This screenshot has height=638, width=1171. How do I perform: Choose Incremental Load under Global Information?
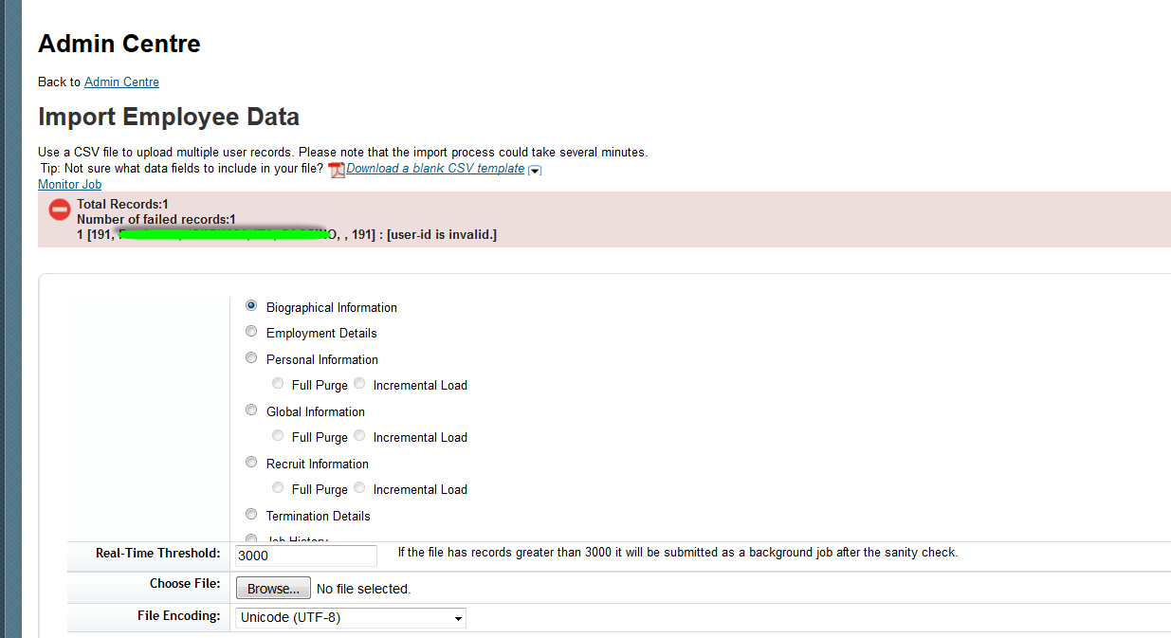(x=359, y=435)
